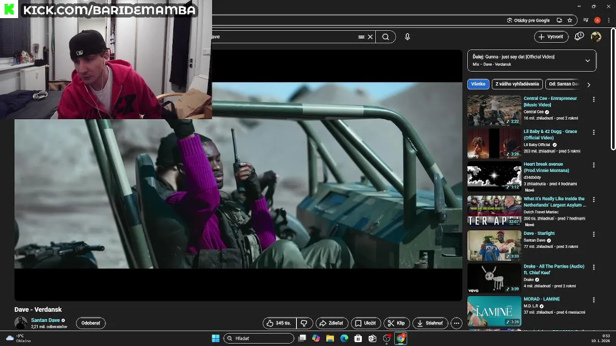This screenshot has height=346, width=616.
Task: Open YouTube account avatar menu
Action: coord(596,37)
